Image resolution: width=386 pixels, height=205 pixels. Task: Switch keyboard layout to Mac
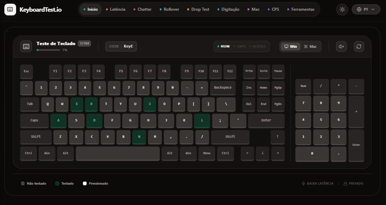310,47
